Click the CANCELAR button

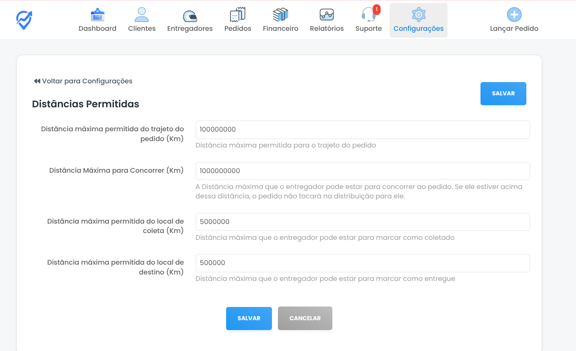[x=305, y=319]
